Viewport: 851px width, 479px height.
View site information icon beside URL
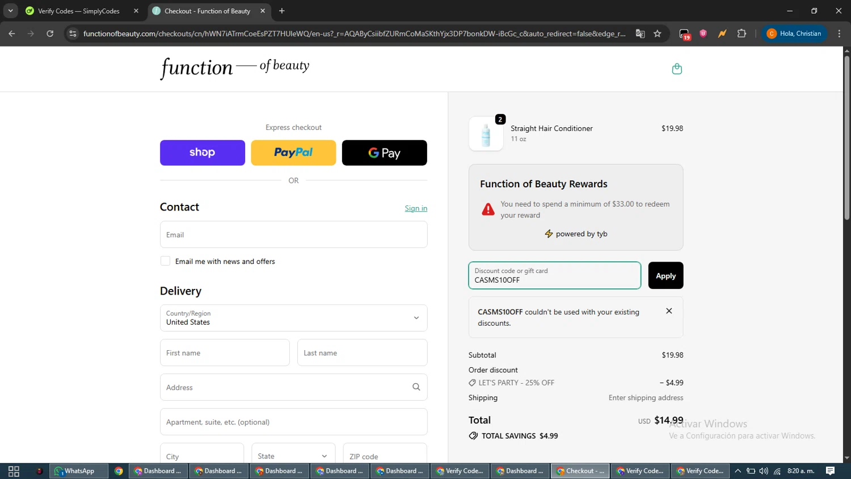pos(73,33)
